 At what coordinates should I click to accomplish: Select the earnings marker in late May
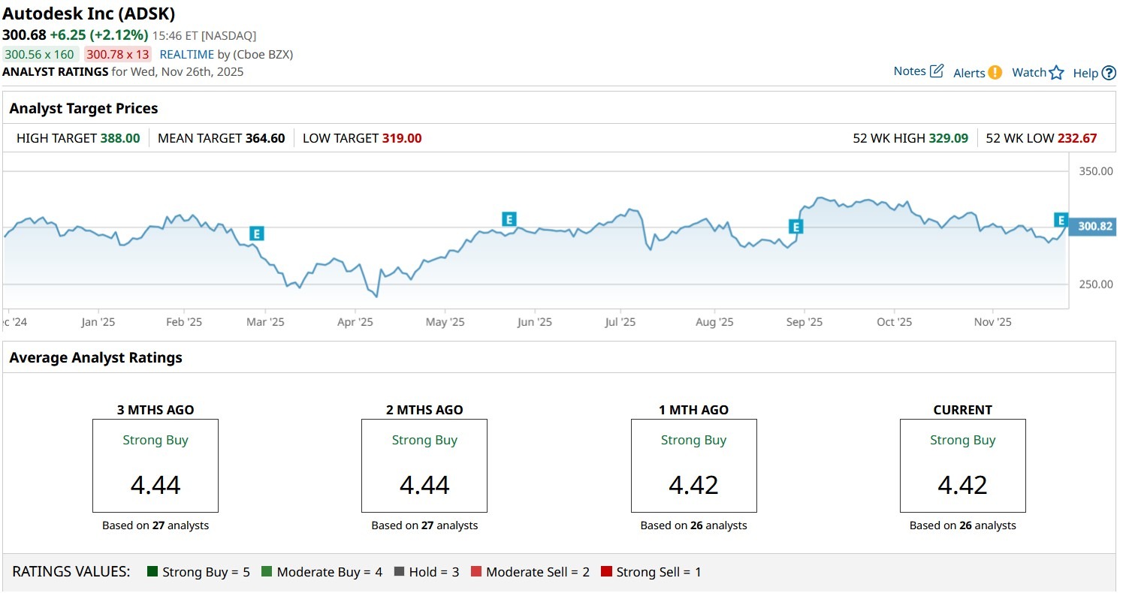tap(509, 219)
